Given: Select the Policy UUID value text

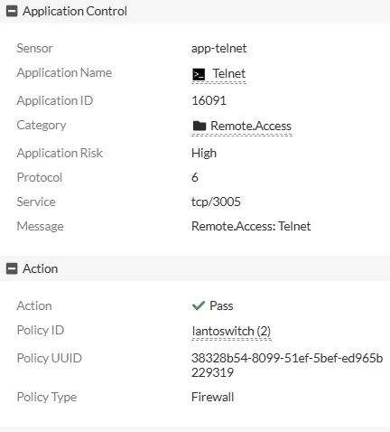Looking at the screenshot, I should 287,365.
